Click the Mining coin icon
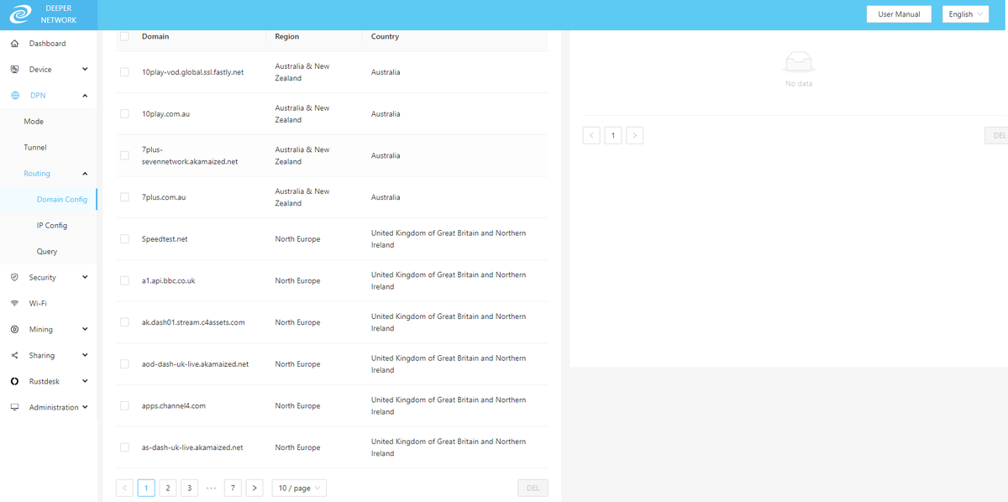This screenshot has height=502, width=1008. coord(14,330)
